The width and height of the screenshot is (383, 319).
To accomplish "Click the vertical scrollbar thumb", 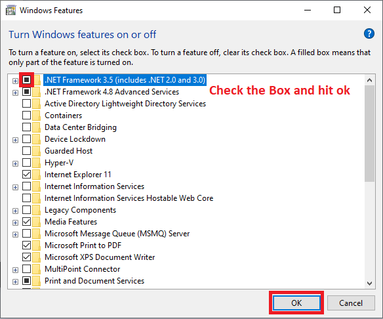I will 369,133.
